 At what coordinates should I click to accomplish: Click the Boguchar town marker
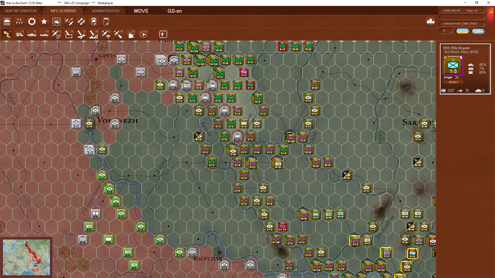click(x=219, y=252)
